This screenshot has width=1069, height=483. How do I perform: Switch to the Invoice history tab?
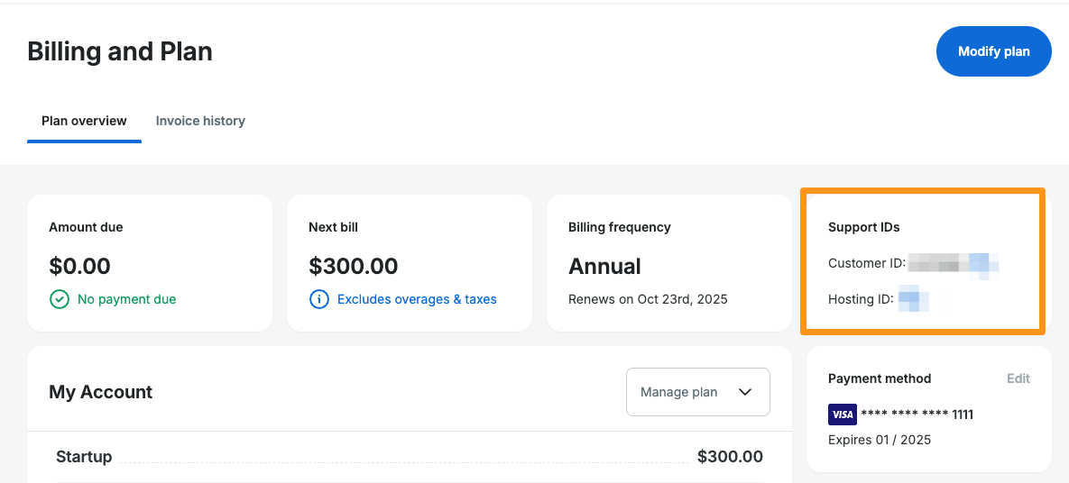200,121
